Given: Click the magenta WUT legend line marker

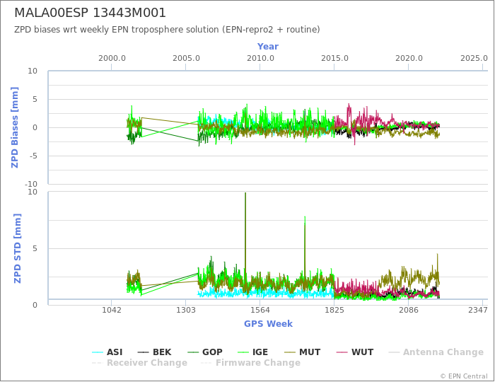Looking at the screenshot, I should pos(342,352).
